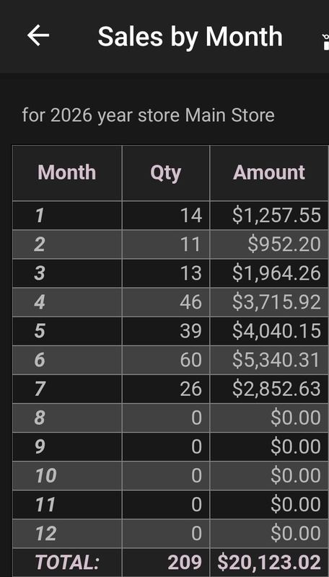Viewport: 329px width, 577px height.
Task: Tap quantity 60 in month 6
Action: pos(190,360)
